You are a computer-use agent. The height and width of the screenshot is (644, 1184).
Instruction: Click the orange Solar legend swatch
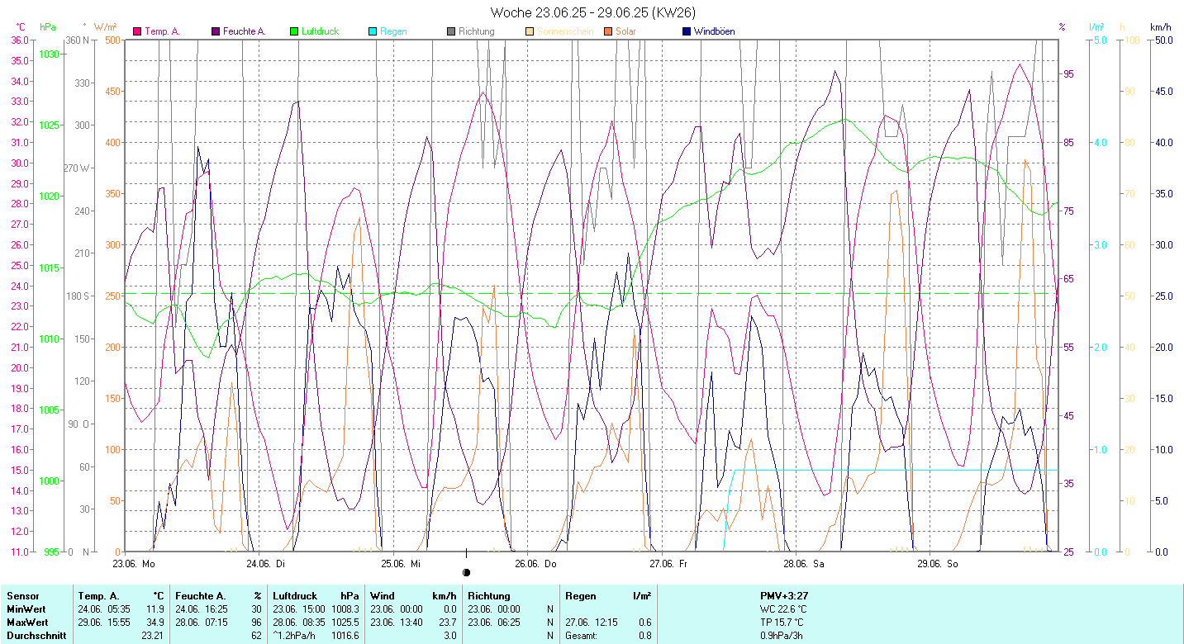pyautogui.click(x=608, y=31)
